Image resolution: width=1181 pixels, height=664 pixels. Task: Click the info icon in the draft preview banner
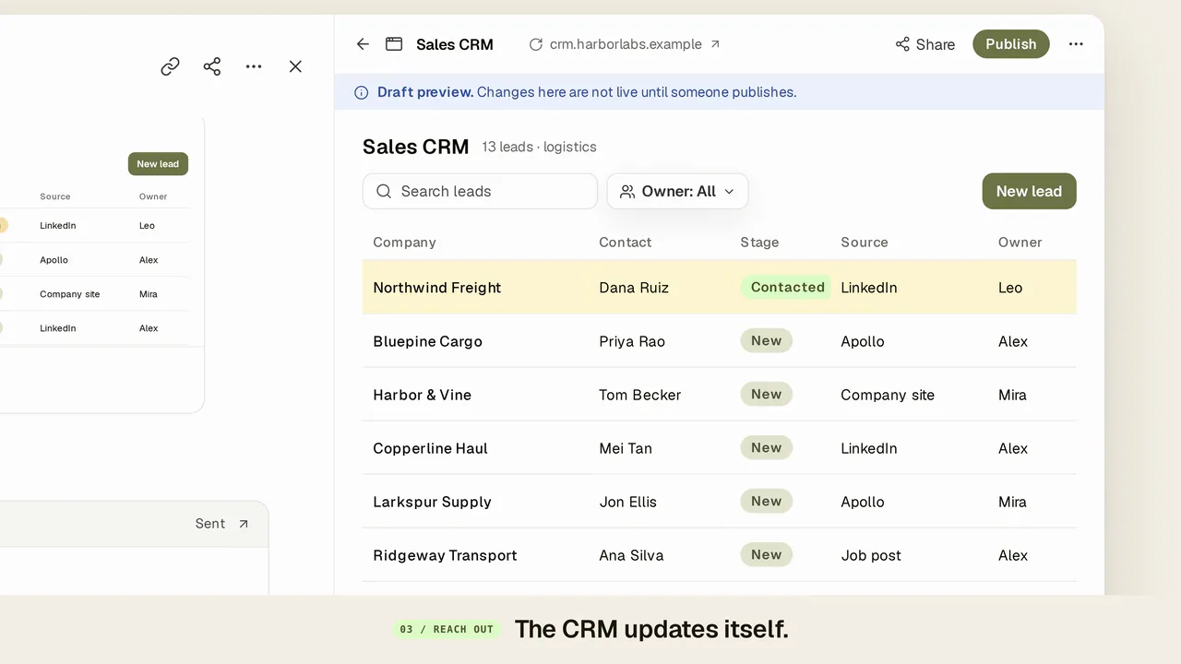tap(362, 92)
